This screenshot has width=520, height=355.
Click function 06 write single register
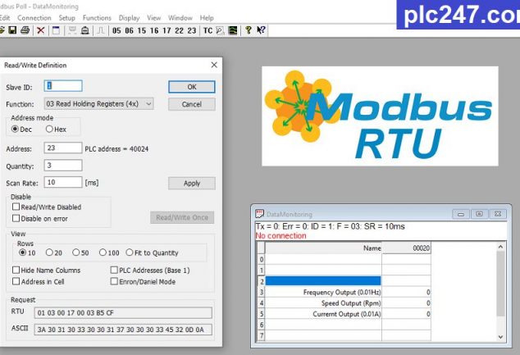point(129,31)
